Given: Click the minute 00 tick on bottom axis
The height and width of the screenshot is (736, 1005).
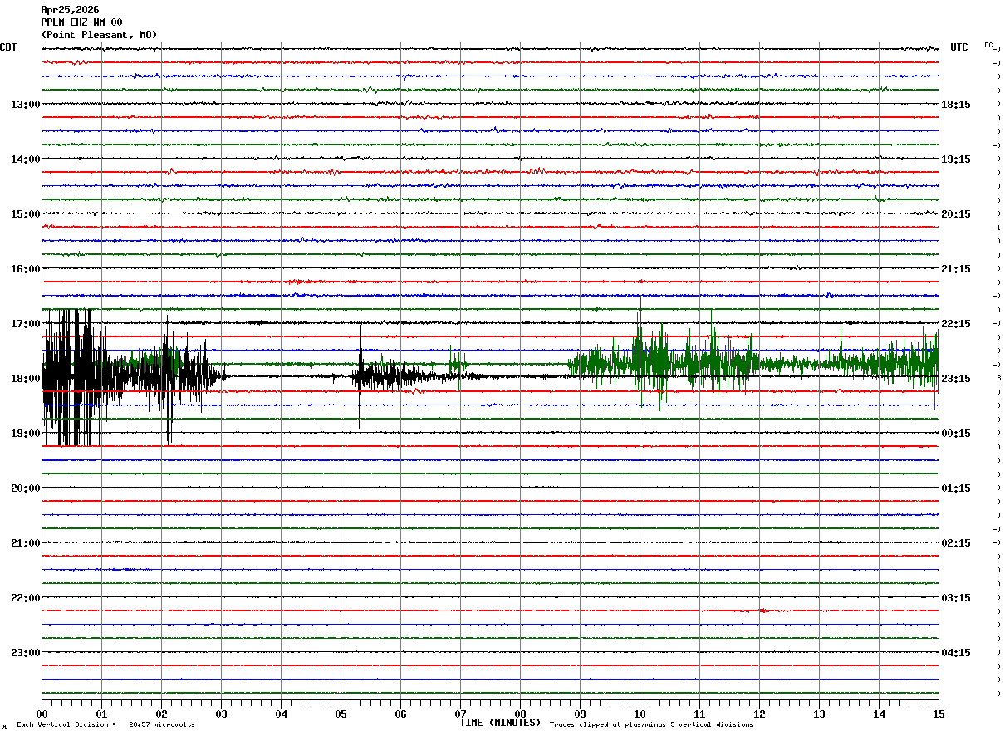Looking at the screenshot, I should click(42, 714).
